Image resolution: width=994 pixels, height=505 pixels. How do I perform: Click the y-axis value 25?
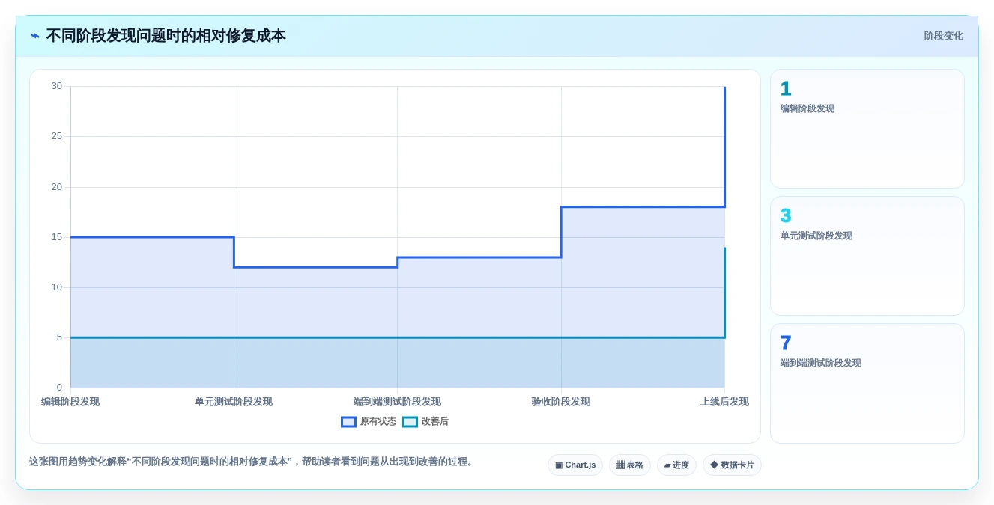[x=57, y=136]
